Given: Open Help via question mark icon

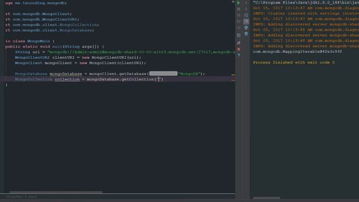Looking at the screenshot, I should (x=238, y=55).
